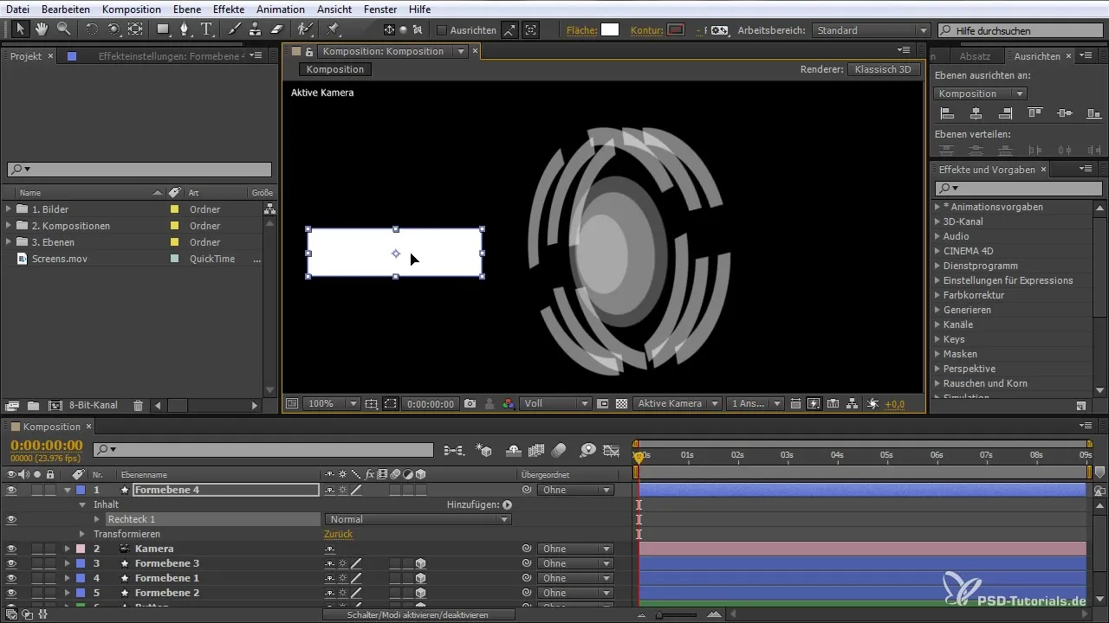Enable the Ausrichten checkbox
Viewport: 1109px width, 623px height.
click(441, 29)
